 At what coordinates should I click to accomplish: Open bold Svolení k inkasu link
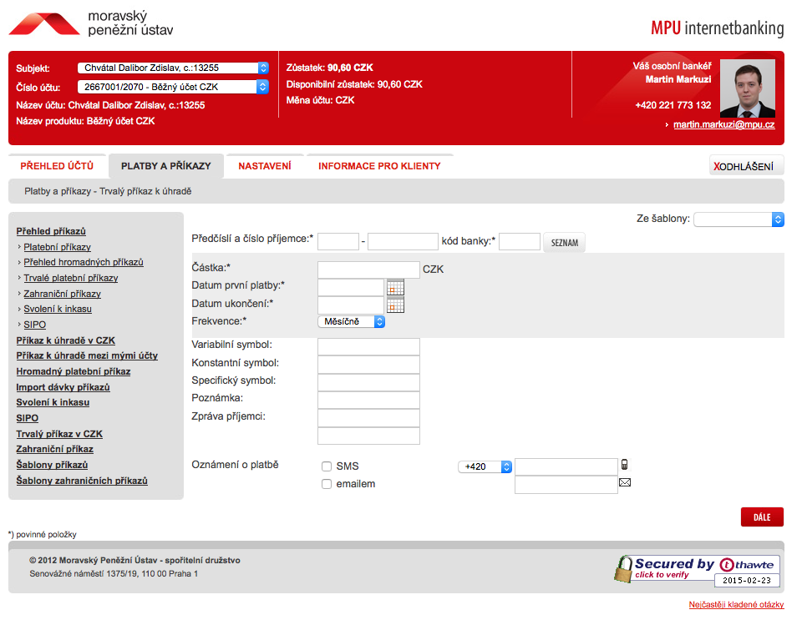point(53,402)
